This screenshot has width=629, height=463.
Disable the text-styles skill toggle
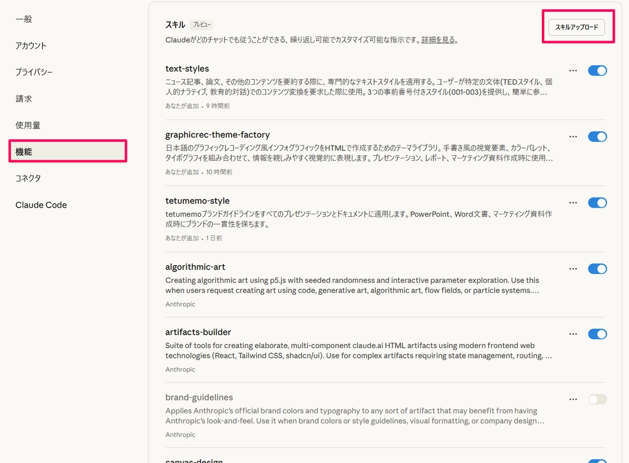(x=597, y=71)
